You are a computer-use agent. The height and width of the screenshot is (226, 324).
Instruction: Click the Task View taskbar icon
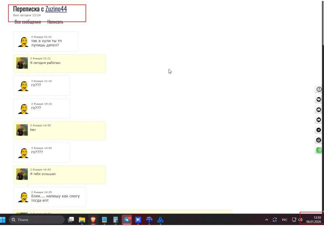pos(71,220)
